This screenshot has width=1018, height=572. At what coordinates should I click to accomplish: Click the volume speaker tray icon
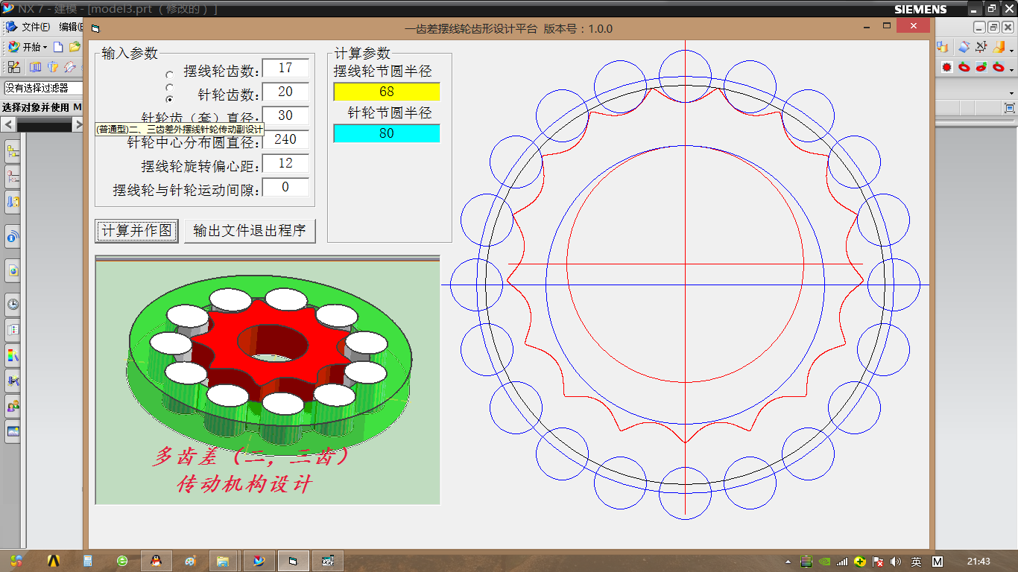pos(896,562)
